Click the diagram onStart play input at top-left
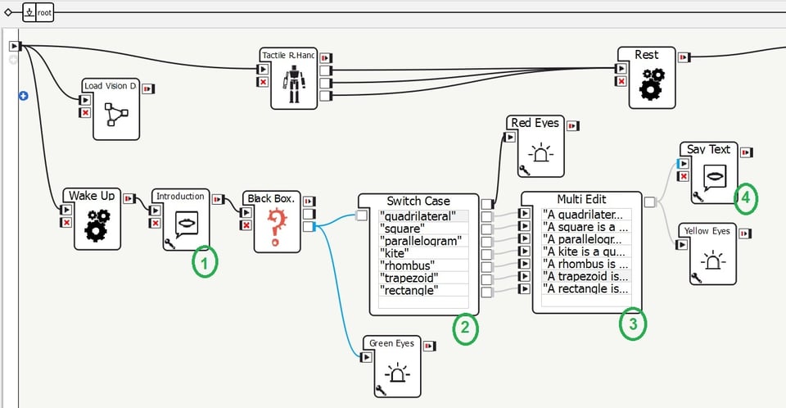The height and width of the screenshot is (408, 786). tap(15, 47)
